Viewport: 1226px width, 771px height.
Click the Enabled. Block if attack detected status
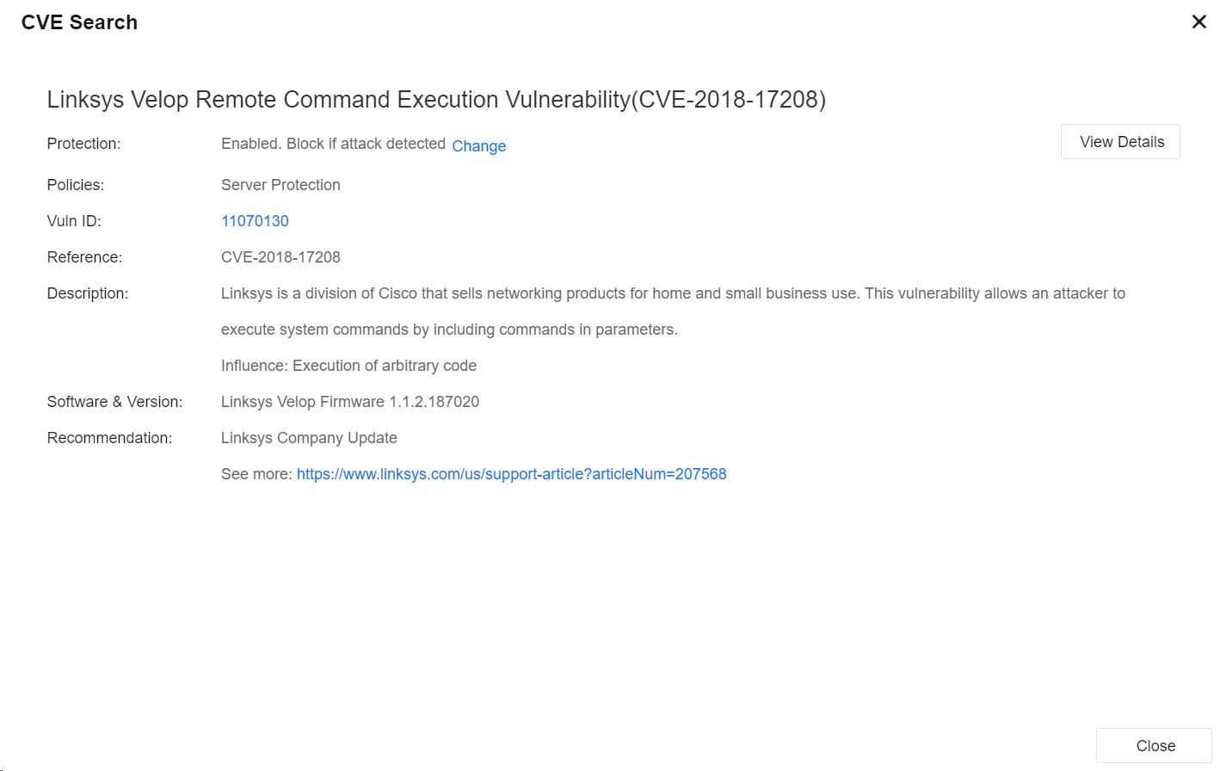[333, 144]
